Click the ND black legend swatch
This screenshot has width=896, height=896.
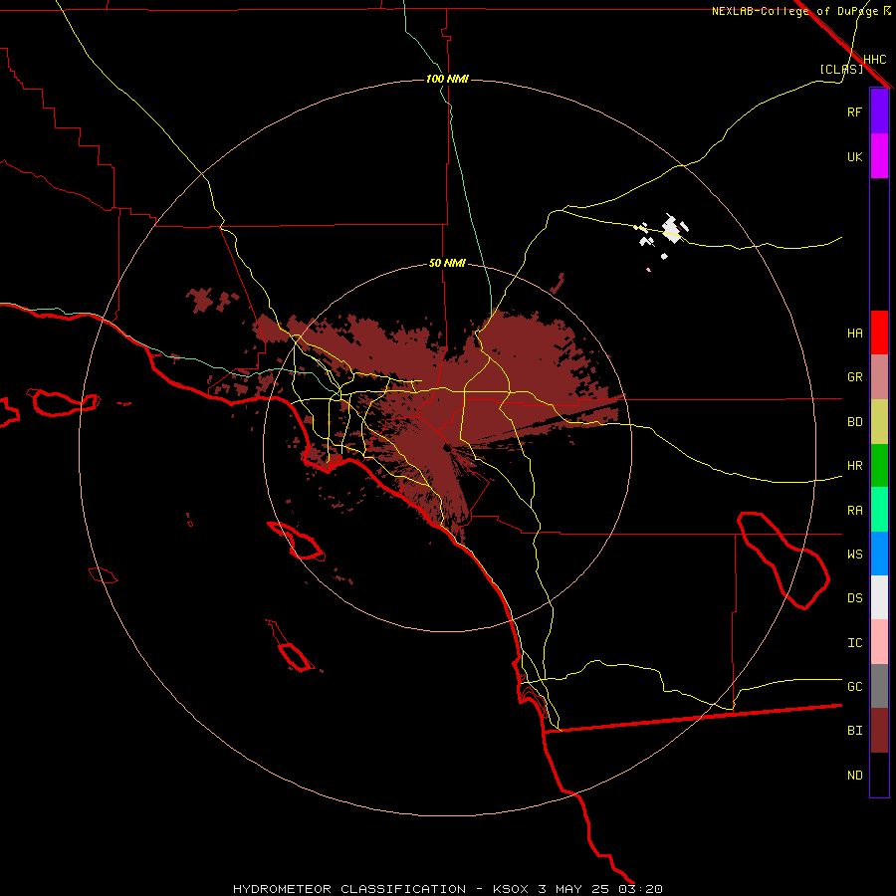[879, 775]
